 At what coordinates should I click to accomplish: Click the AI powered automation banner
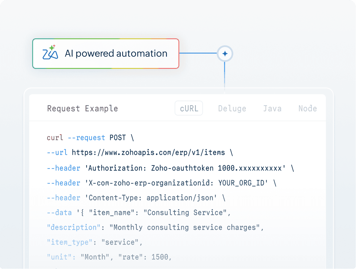pos(106,53)
